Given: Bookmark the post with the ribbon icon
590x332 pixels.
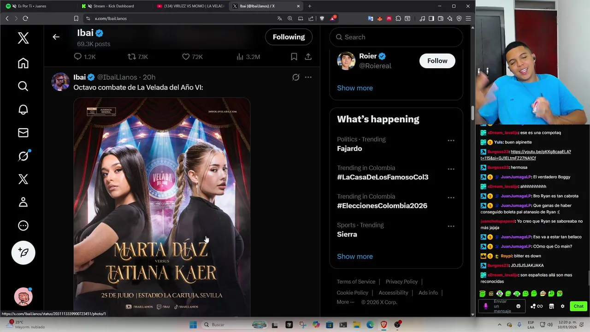Looking at the screenshot, I should (x=294, y=57).
